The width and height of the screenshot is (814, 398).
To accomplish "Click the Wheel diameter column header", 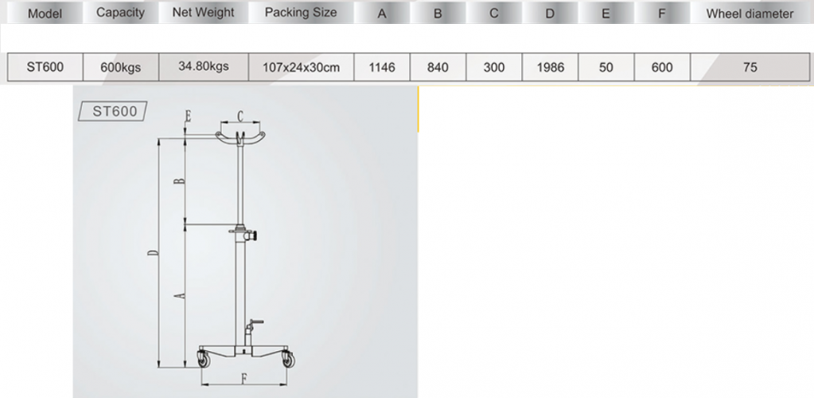I will [750, 13].
